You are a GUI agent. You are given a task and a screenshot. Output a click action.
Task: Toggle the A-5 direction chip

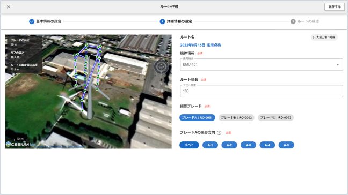pyautogui.click(x=286, y=145)
